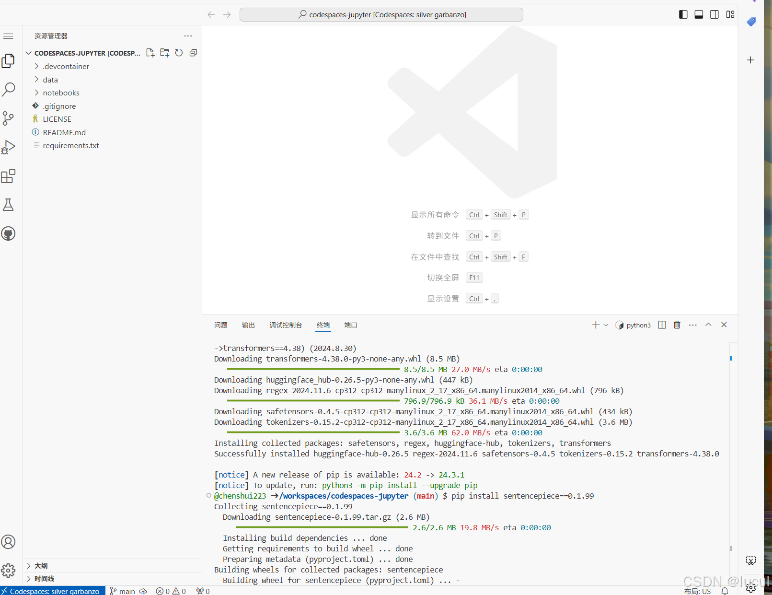Collapse all folders in explorer
Screen dimensions: 772x595
pos(193,53)
